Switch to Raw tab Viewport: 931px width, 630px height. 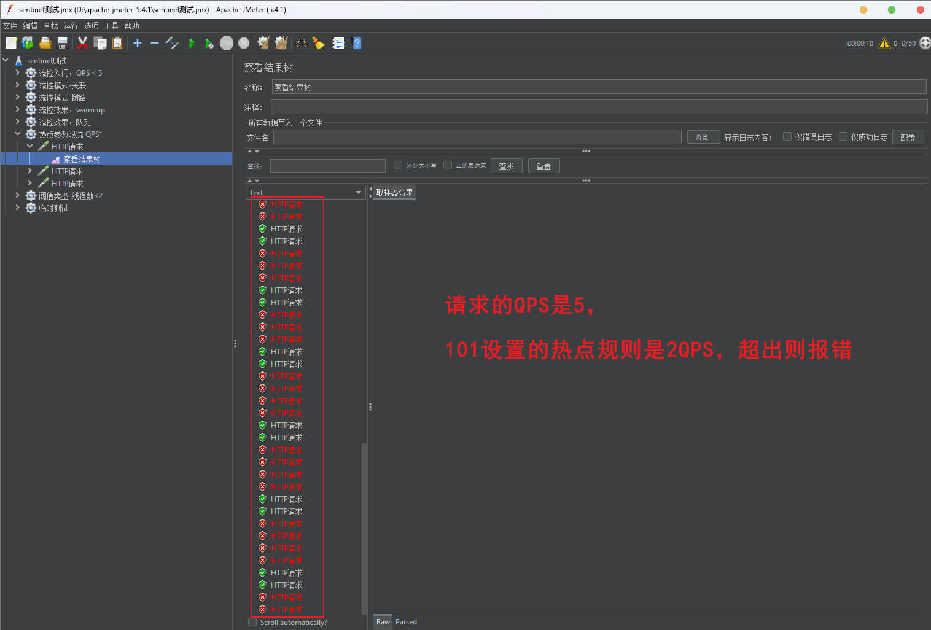tap(383, 621)
